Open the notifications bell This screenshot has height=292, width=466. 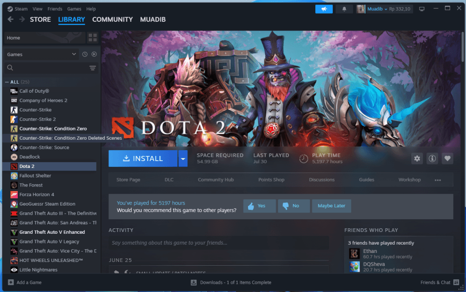coord(344,9)
